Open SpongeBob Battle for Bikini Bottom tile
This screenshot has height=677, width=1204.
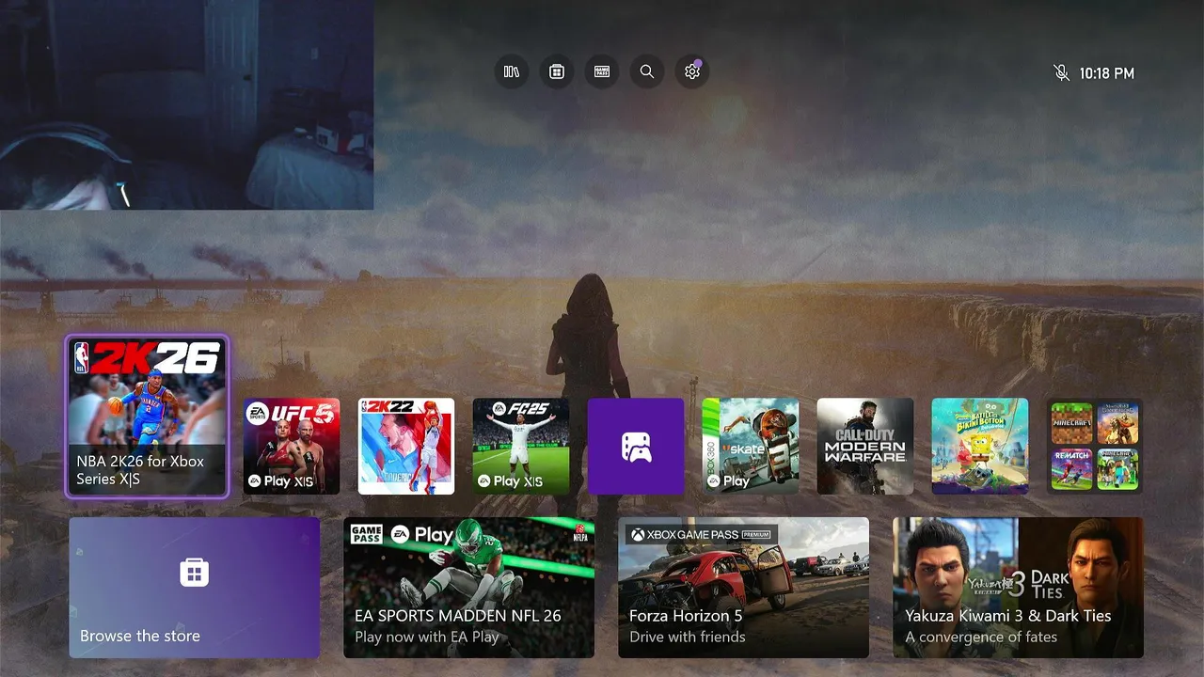[x=980, y=447]
